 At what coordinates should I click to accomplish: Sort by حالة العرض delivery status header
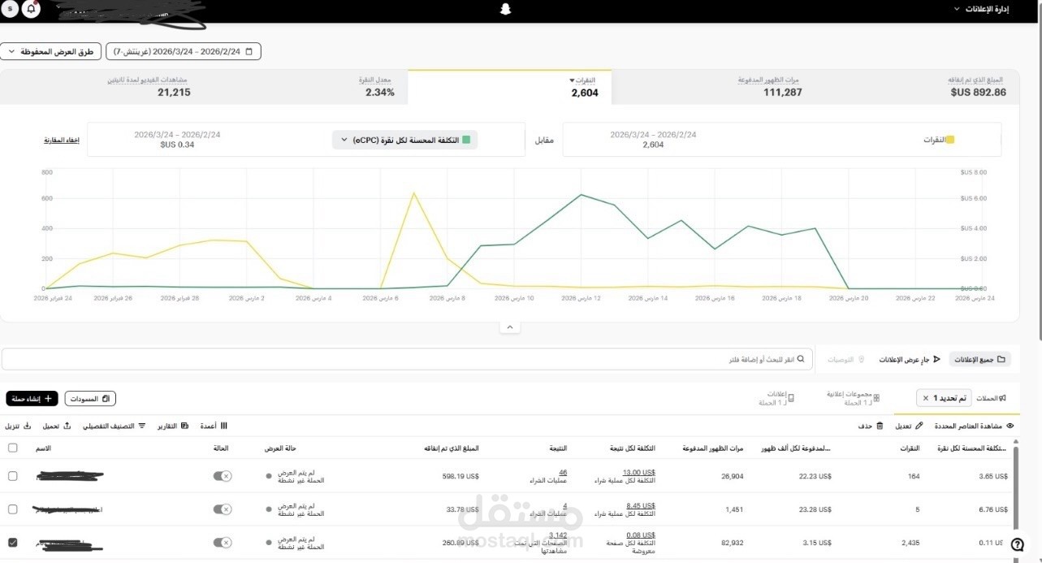click(281, 448)
